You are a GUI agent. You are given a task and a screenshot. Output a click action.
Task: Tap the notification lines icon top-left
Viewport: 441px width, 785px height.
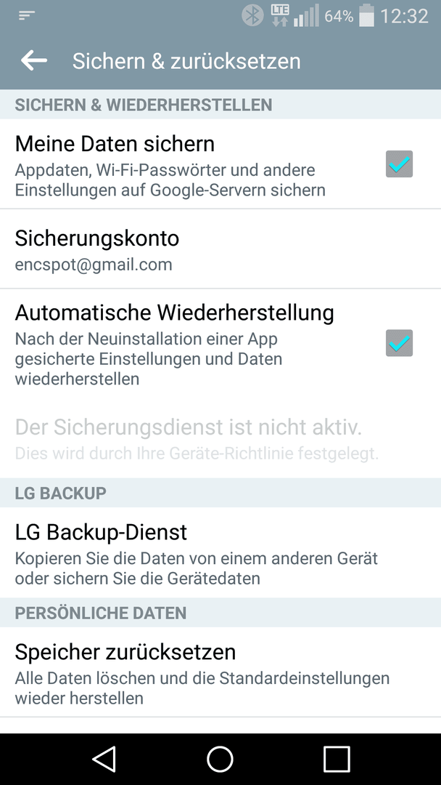tap(26, 15)
